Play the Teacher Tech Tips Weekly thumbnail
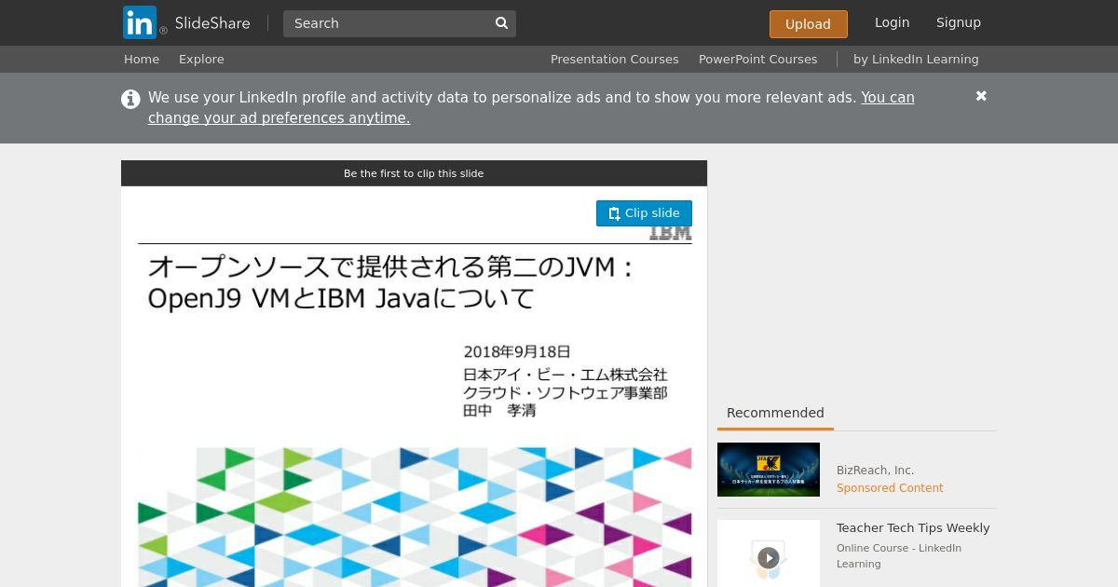The width and height of the screenshot is (1118, 587). coord(769,557)
